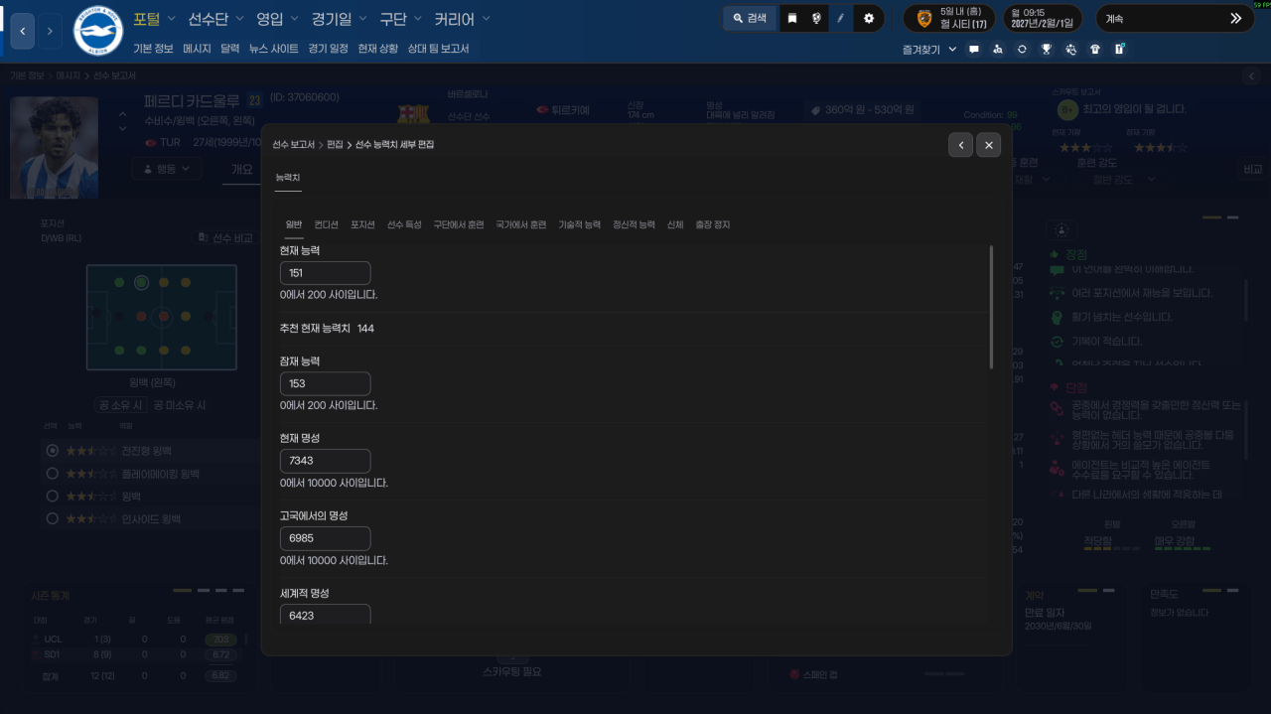Click the Barcelona club crest
The height and width of the screenshot is (714, 1271).
pyautogui.click(x=413, y=114)
